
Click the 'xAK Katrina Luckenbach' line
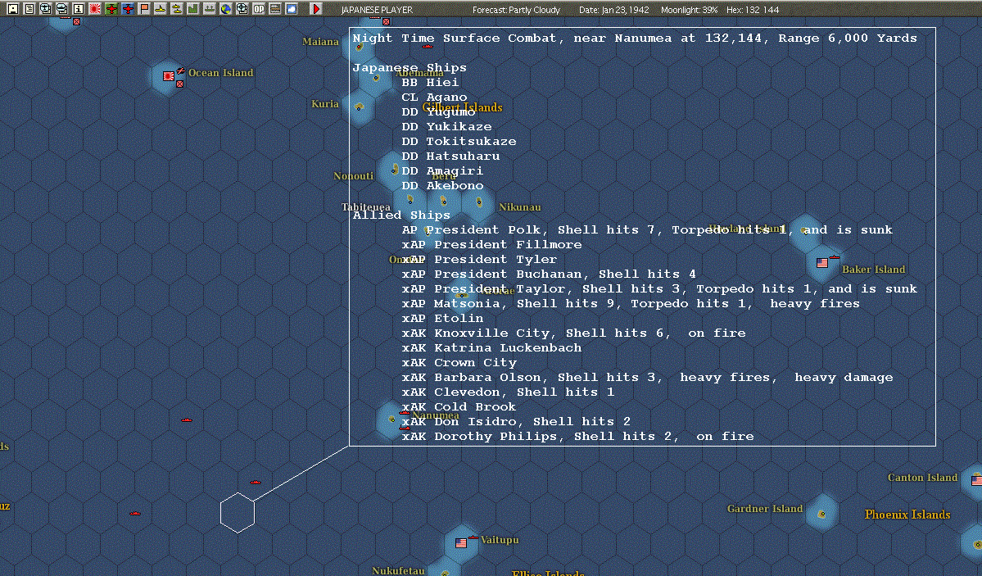pos(491,348)
